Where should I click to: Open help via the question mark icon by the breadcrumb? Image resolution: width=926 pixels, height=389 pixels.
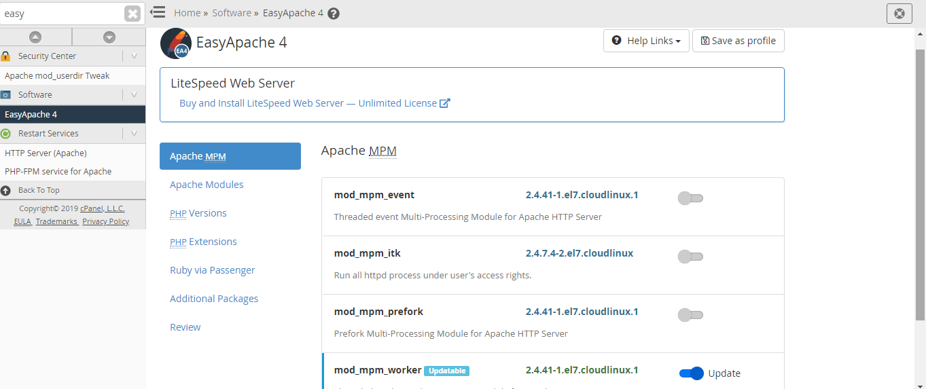pyautogui.click(x=334, y=13)
